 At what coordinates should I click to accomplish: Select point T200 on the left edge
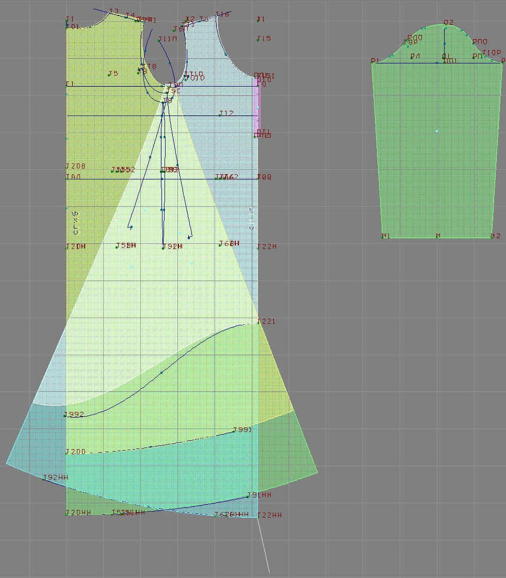coord(67,453)
